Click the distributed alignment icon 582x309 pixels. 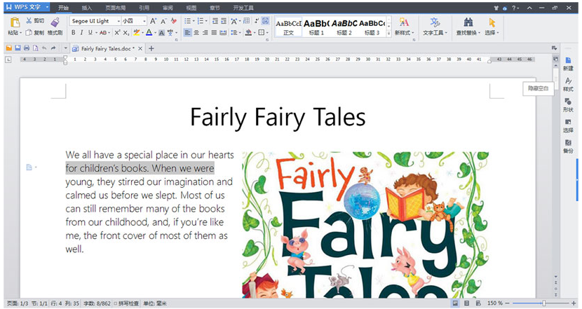[223, 33]
